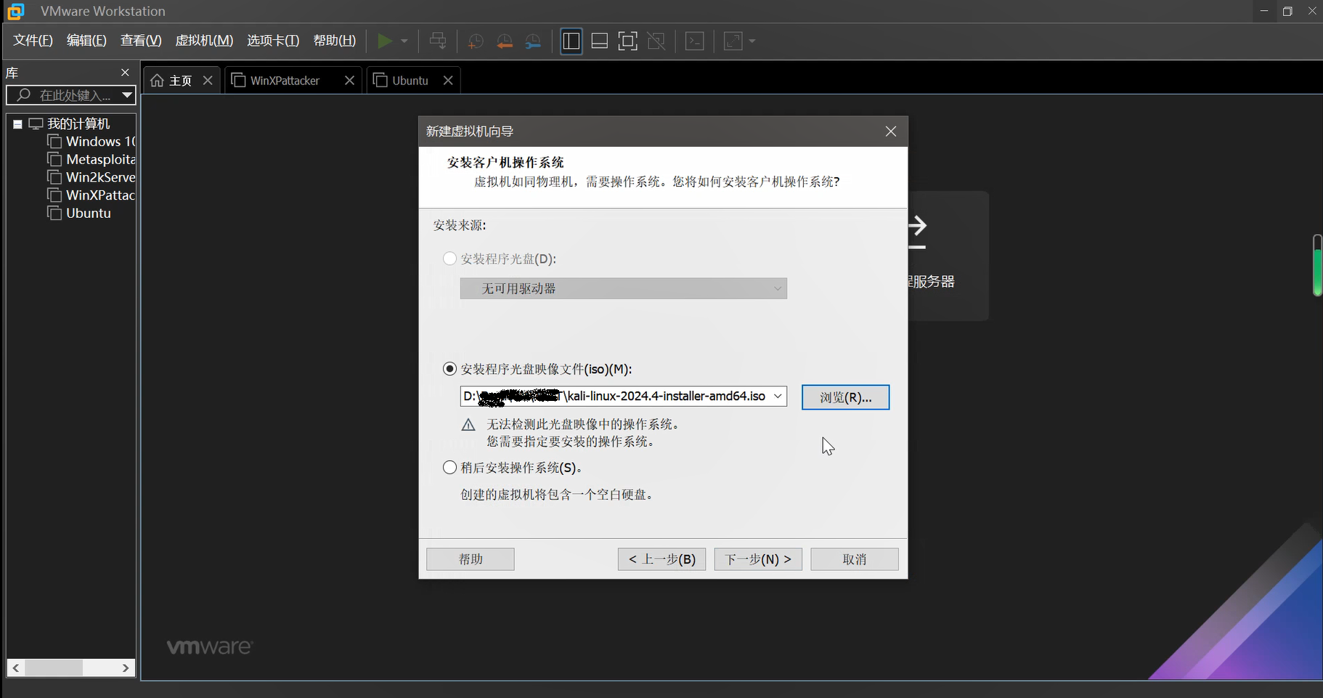The image size is (1323, 698).
Task: Open the 虚拟机(M) menu
Action: click(204, 41)
